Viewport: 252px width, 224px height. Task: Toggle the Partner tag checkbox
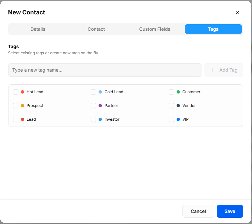[x=93, y=106]
